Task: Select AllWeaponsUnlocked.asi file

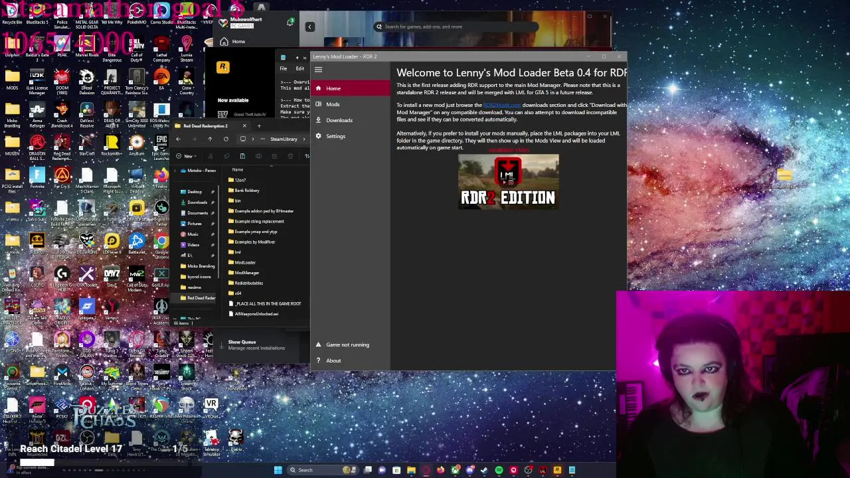Action: click(x=254, y=314)
